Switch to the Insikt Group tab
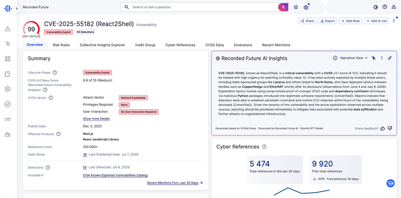This screenshot has height=198, width=401. (145, 45)
